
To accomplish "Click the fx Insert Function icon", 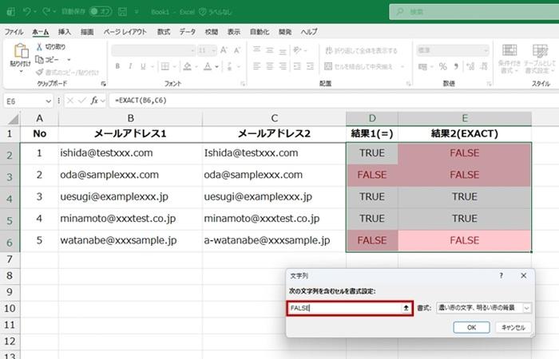I will (94, 101).
